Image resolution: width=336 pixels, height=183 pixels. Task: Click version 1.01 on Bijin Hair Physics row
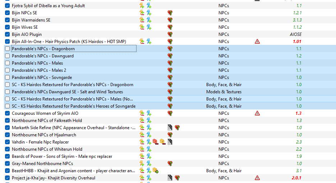click(x=297, y=42)
